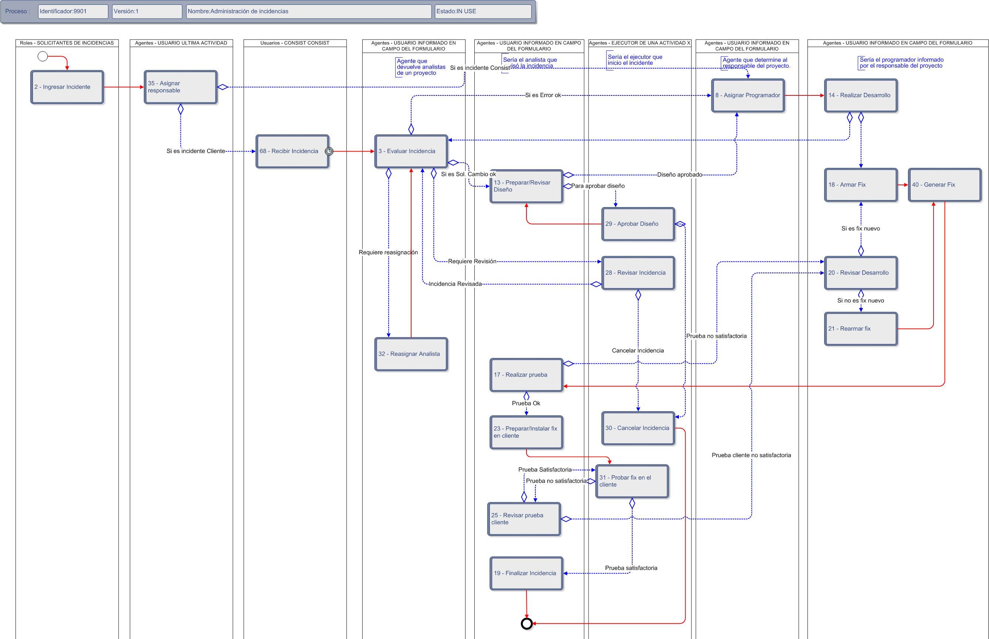The image size is (989, 639).
Task: Click diamond connector below '31 - Probar fix'
Action: (x=632, y=504)
